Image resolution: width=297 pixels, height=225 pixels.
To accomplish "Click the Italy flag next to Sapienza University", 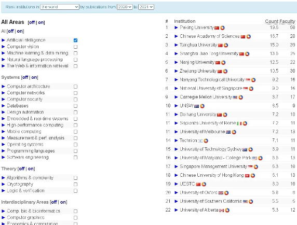I will point(239,124).
